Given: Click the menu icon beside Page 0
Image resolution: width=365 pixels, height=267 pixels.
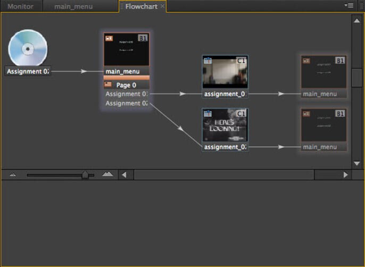Looking at the screenshot, I should pyautogui.click(x=108, y=85).
